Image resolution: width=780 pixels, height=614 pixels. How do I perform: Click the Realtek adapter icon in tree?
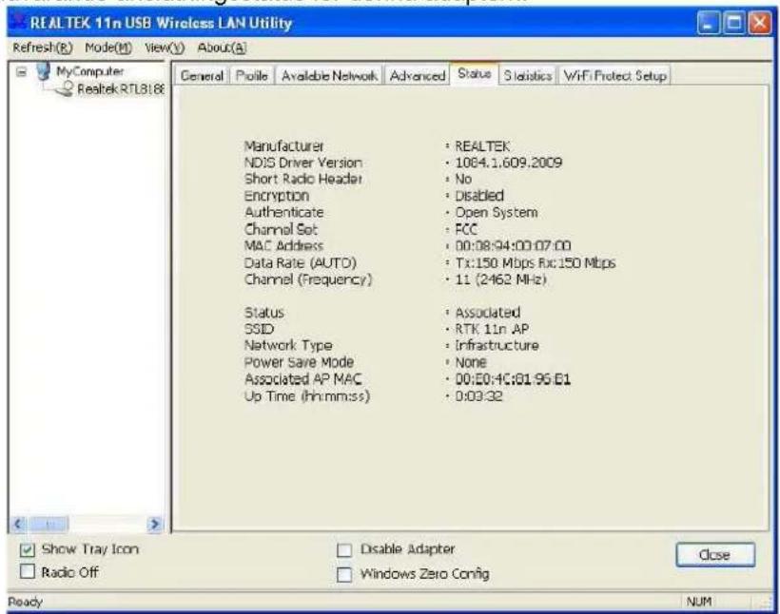[x=64, y=89]
